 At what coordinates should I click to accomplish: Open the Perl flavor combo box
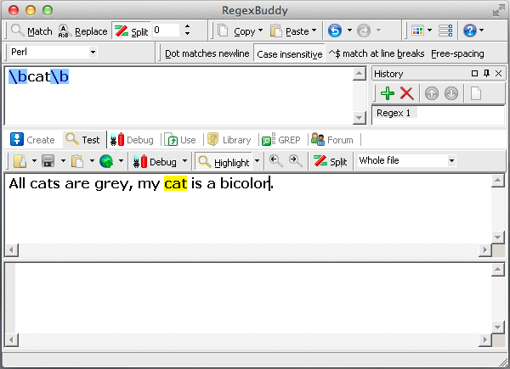(x=54, y=52)
